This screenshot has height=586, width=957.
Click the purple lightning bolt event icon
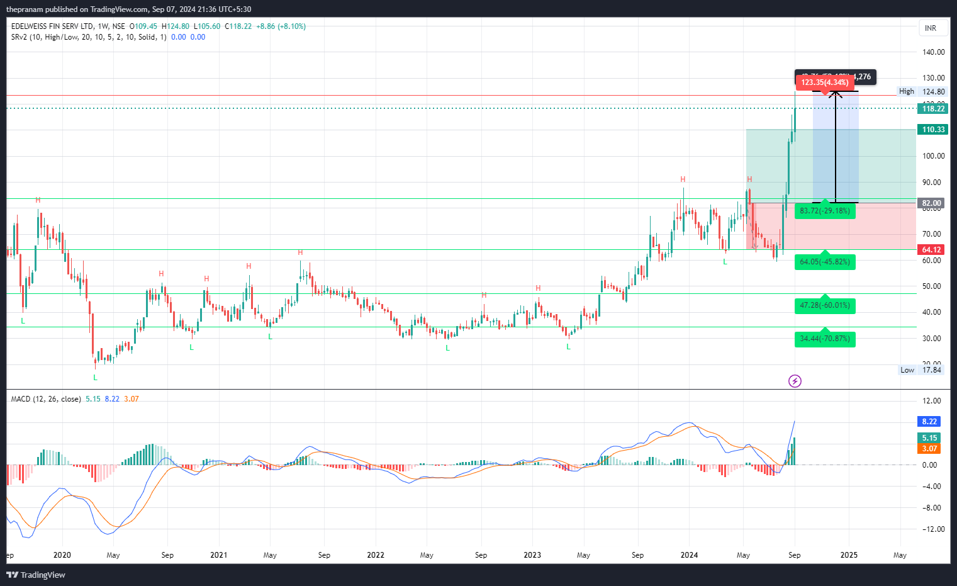[795, 381]
